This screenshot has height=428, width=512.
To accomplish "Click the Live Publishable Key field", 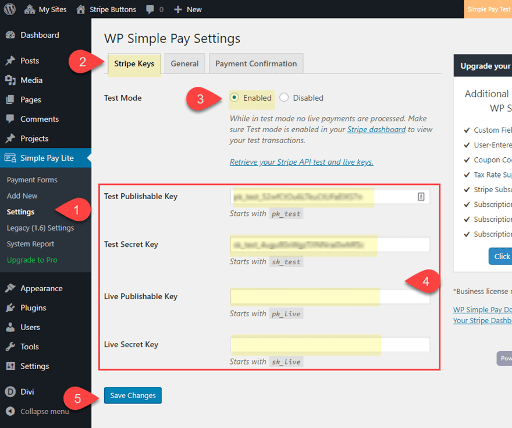I will tap(329, 296).
